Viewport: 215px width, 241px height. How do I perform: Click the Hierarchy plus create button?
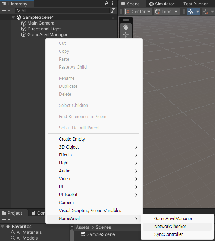point(6,10)
